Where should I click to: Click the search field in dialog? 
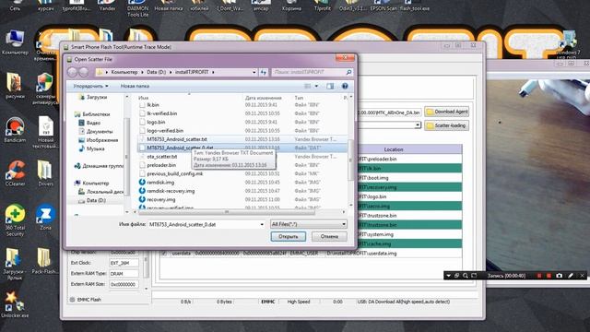click(308, 72)
